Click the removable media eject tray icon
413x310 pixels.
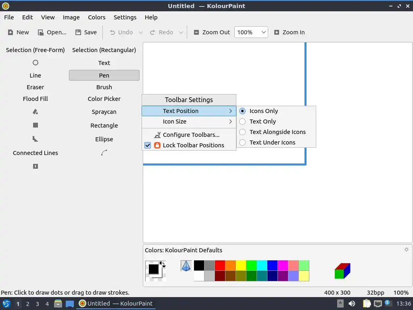tap(340, 304)
